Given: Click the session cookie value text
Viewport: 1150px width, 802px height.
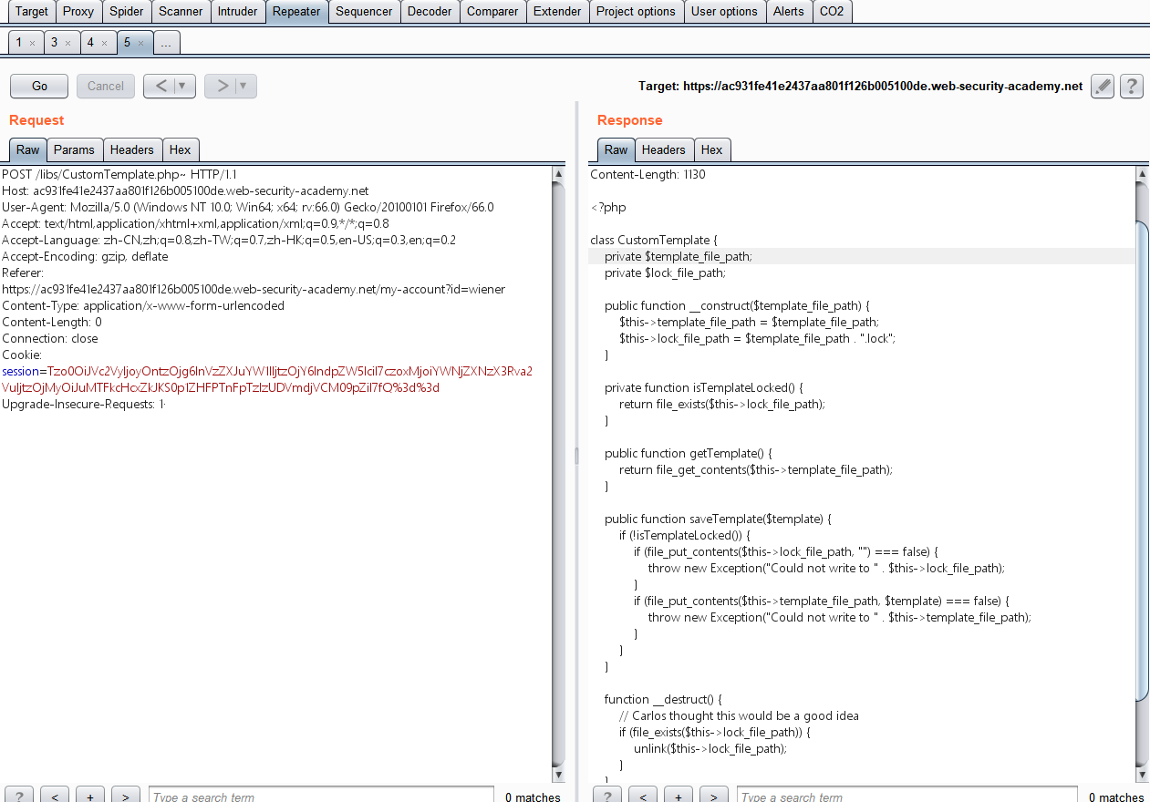Looking at the screenshot, I should pyautogui.click(x=267, y=379).
